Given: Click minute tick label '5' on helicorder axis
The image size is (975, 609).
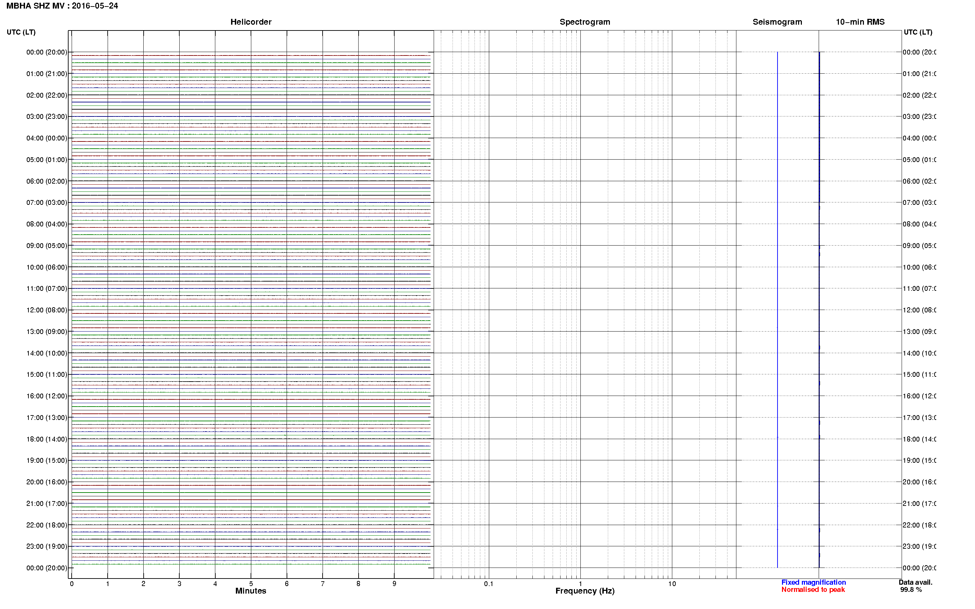Looking at the screenshot, I should point(251,584).
